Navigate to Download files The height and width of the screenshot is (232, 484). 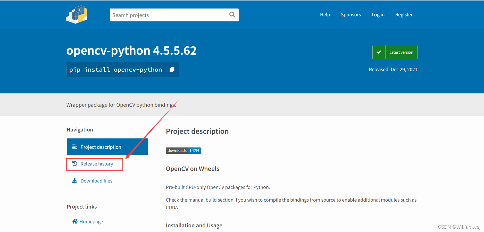coord(96,180)
